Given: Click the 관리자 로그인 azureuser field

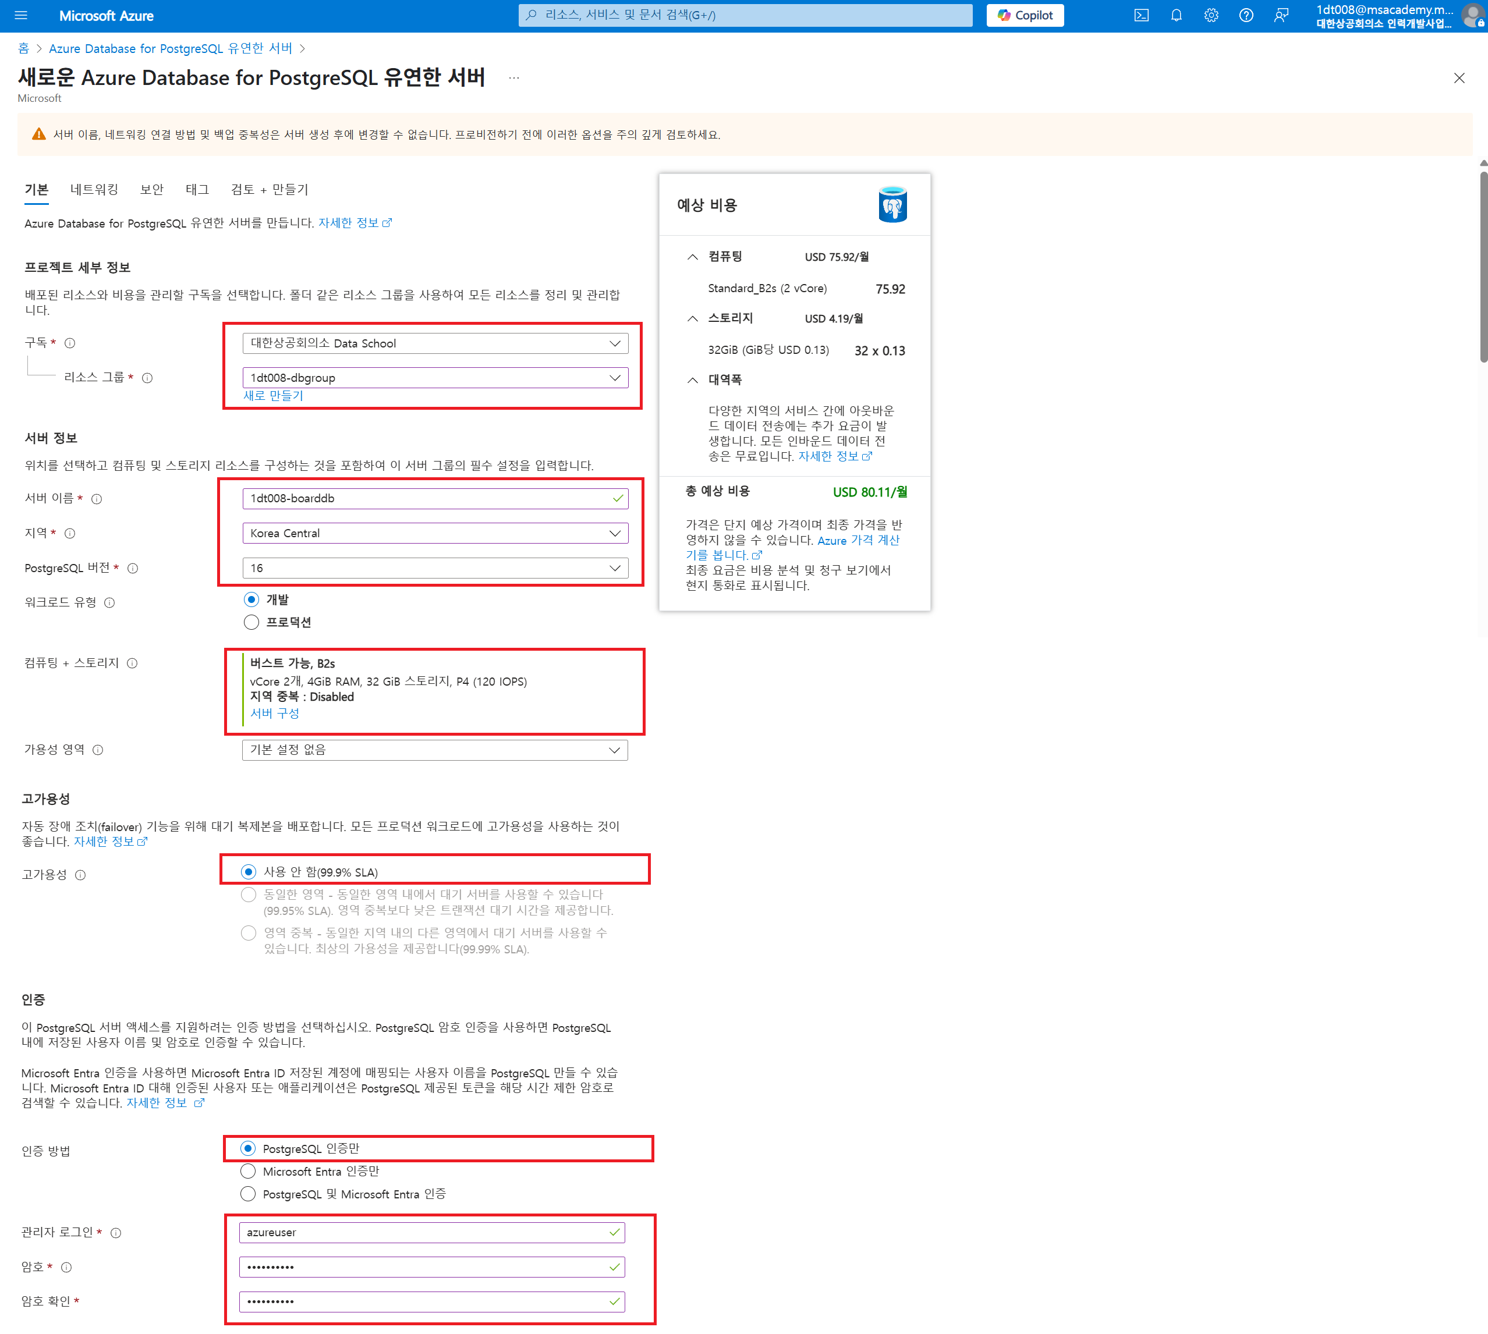Looking at the screenshot, I should coord(432,1233).
